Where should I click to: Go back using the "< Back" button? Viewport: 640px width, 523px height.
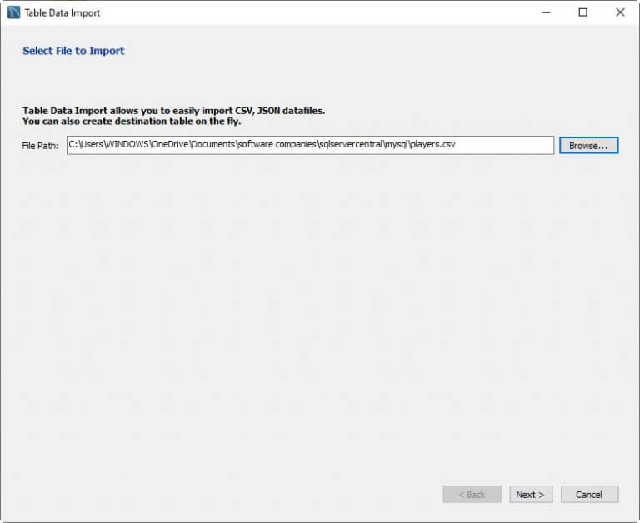pyautogui.click(x=472, y=495)
